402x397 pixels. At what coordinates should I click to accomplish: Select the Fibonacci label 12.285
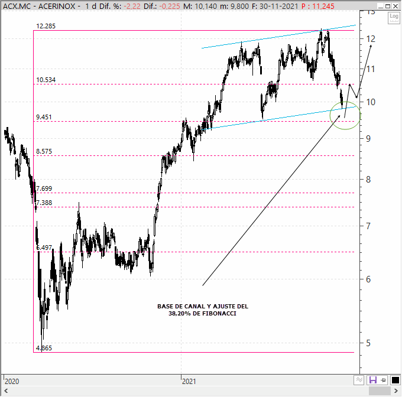46,26
